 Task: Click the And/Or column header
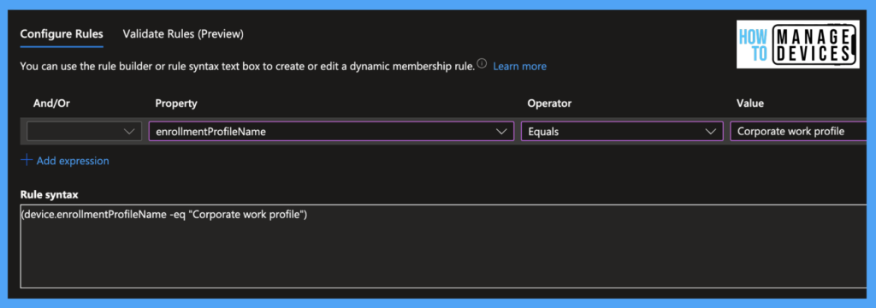[52, 104]
